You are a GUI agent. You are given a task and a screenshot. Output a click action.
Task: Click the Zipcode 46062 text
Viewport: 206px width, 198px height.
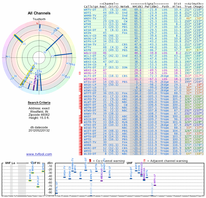coord(39,114)
